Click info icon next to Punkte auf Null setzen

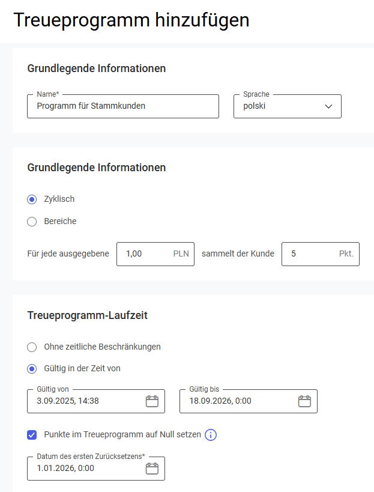tap(211, 434)
